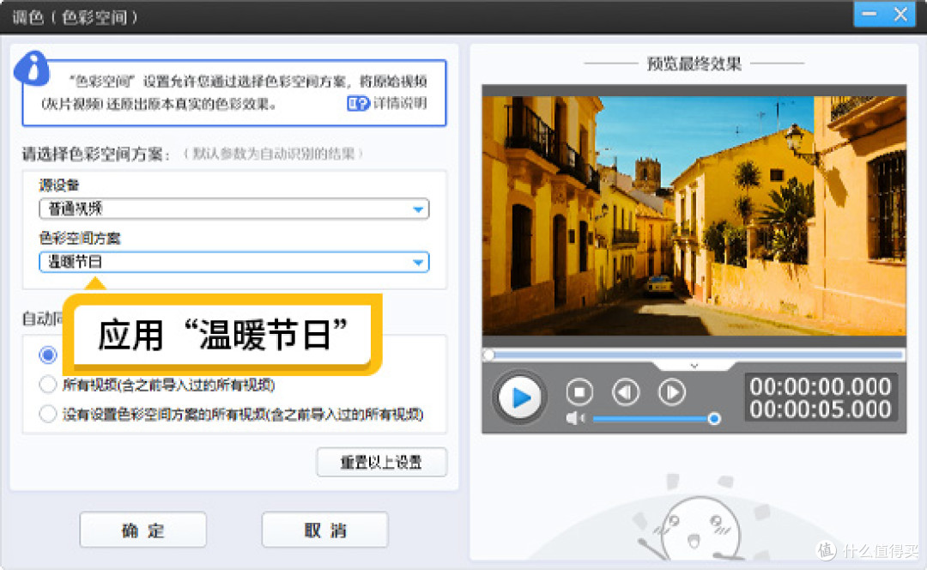Minimize the 调色 dialog window
The height and width of the screenshot is (570, 927).
[869, 14]
